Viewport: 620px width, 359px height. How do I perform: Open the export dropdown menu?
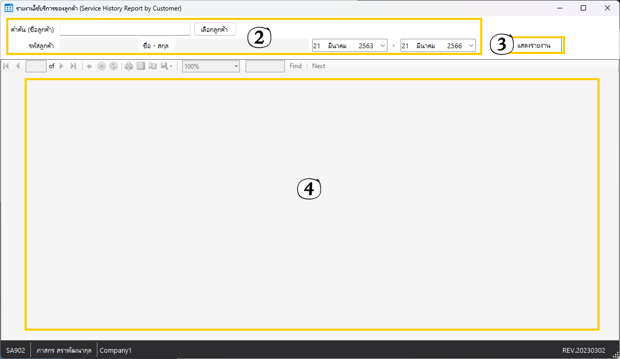167,66
